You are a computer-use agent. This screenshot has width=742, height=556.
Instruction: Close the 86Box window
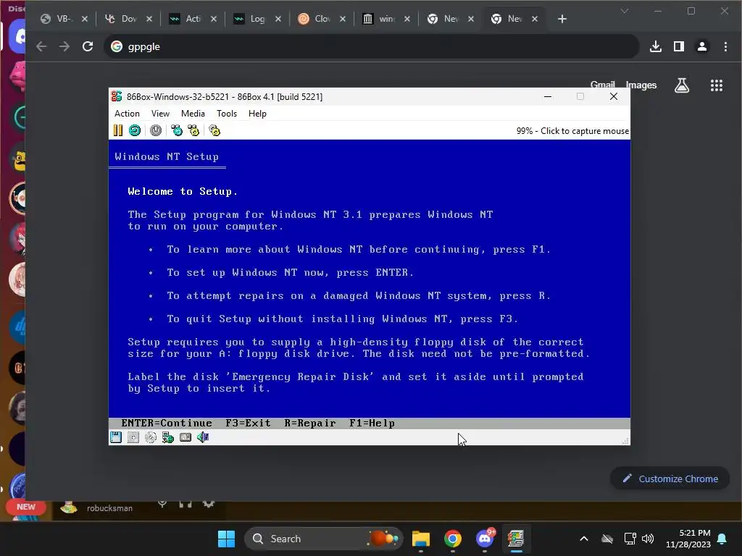614,96
